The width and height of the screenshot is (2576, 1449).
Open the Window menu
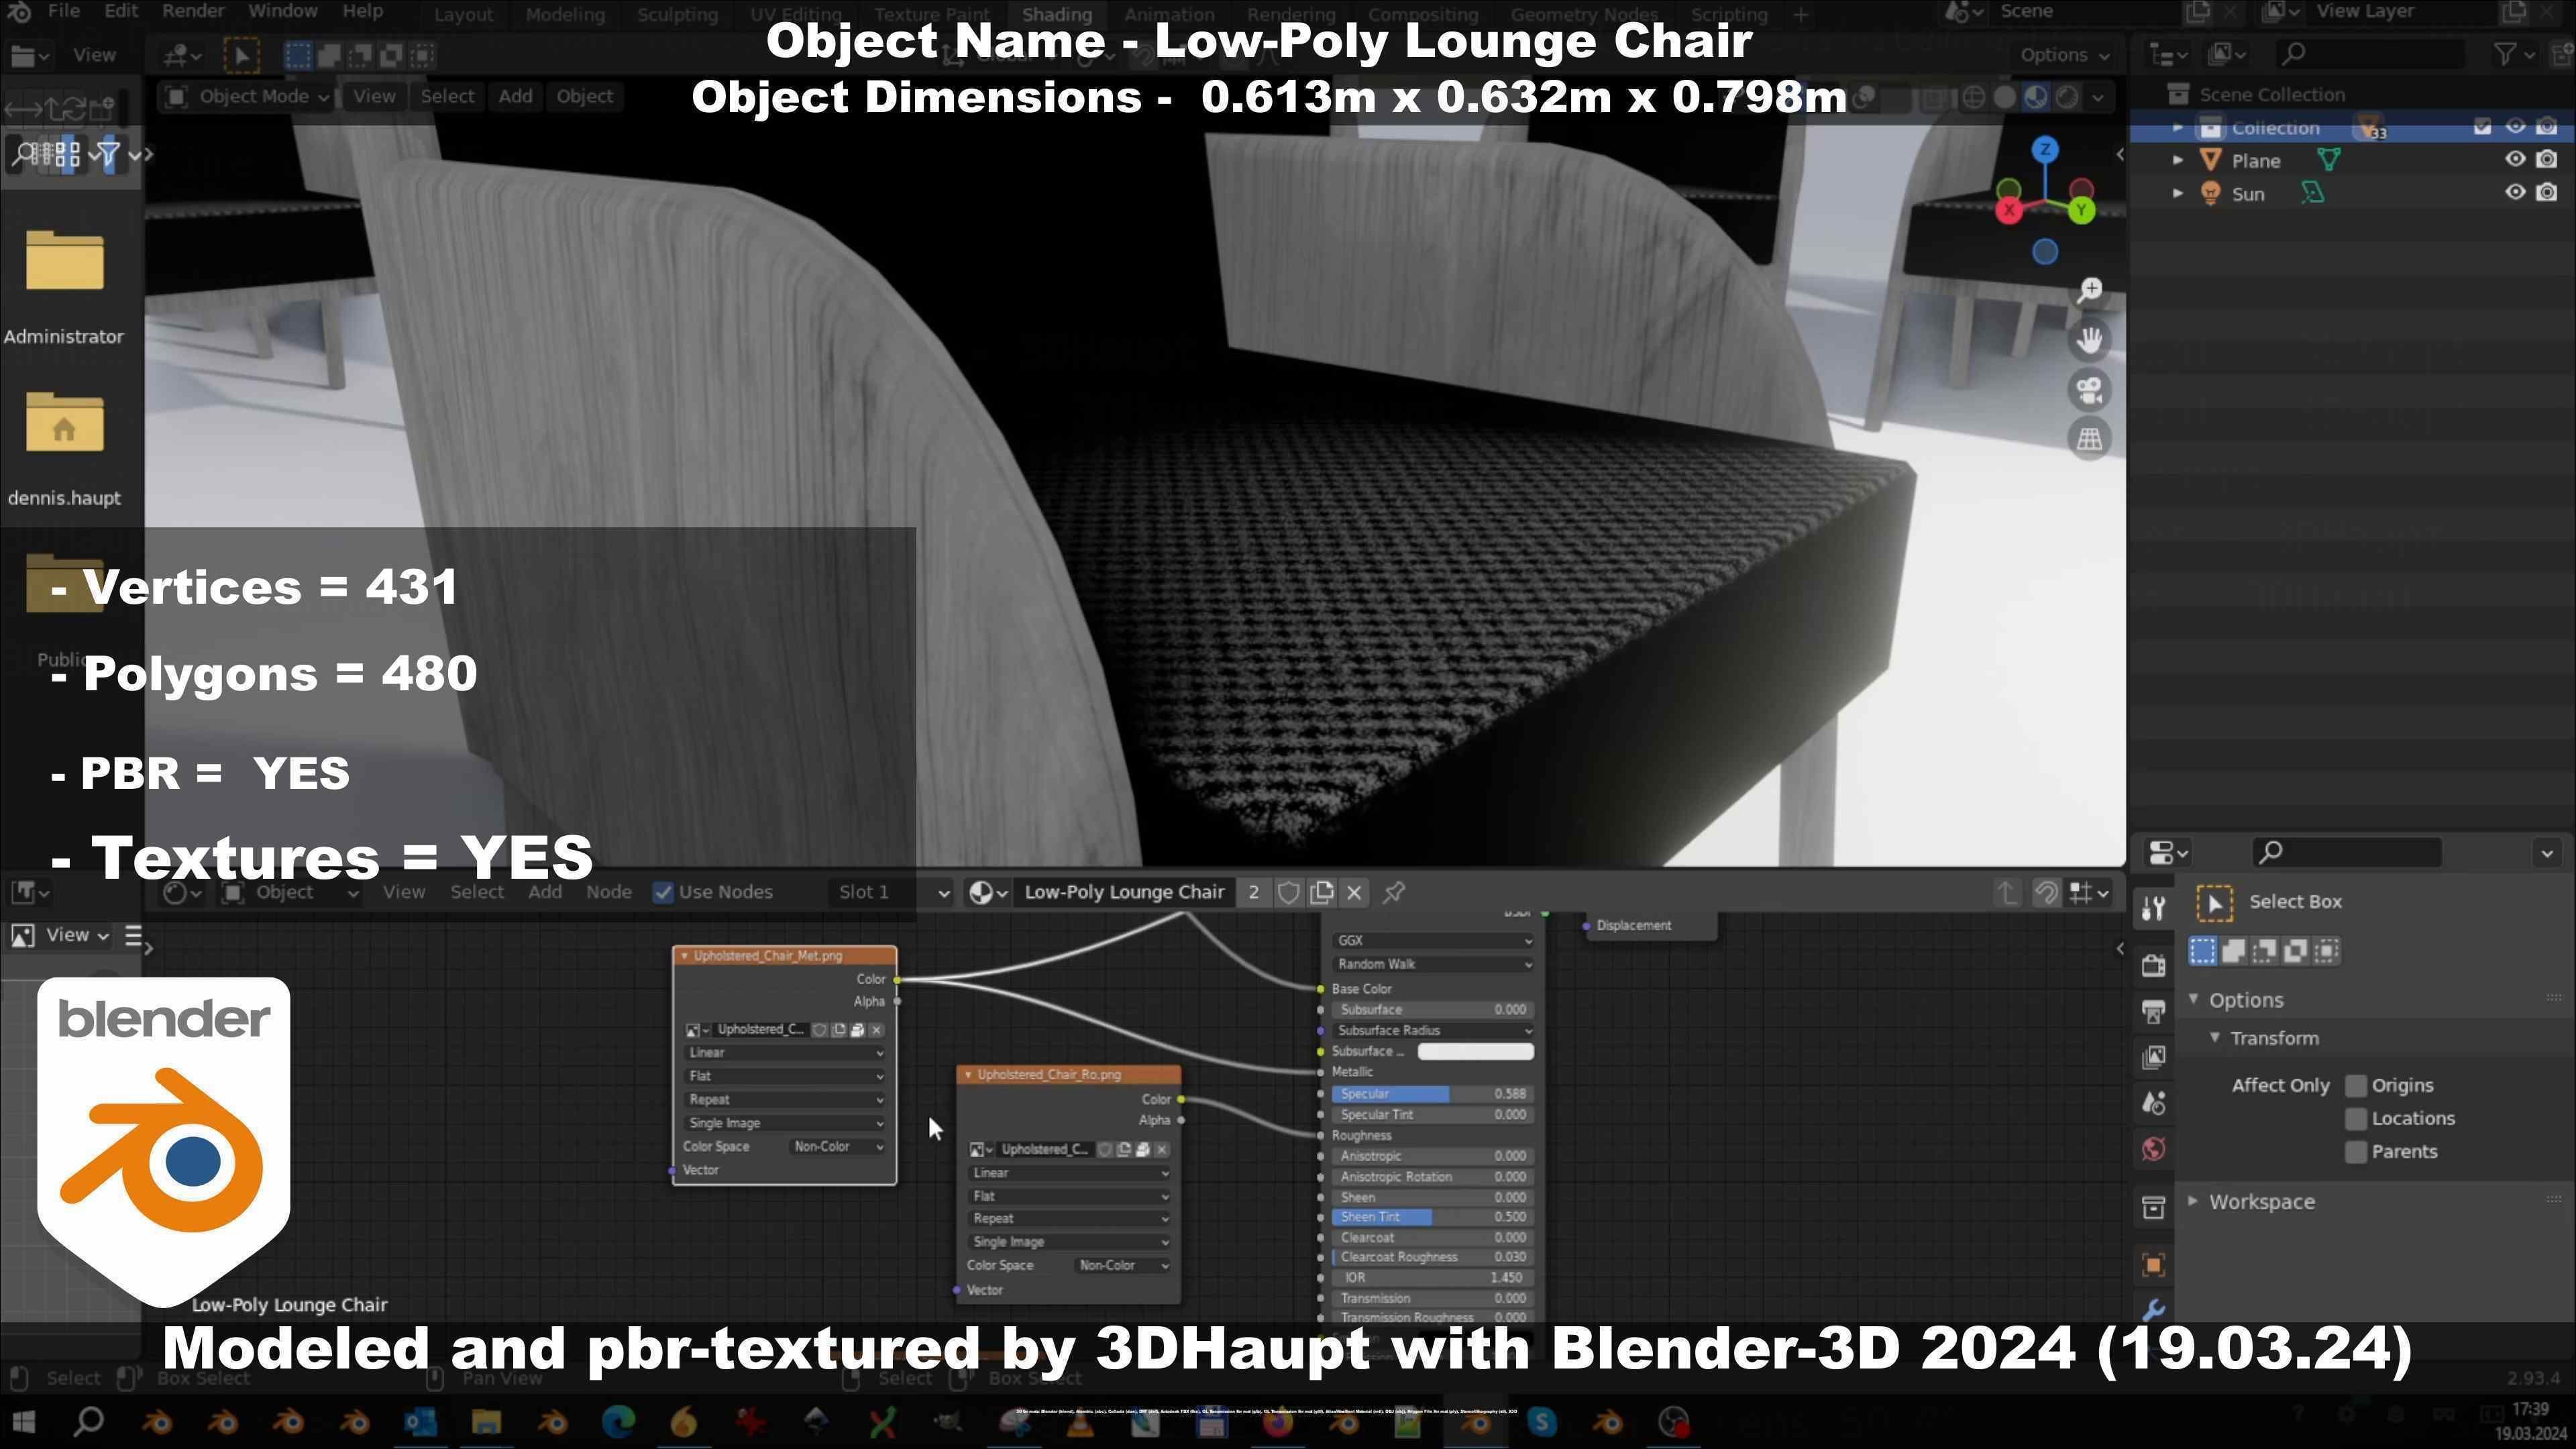(x=283, y=11)
